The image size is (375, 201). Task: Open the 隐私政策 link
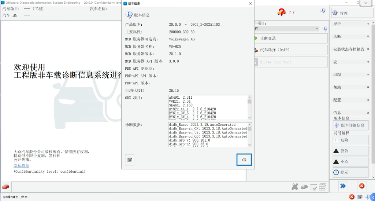pyautogui.click(x=22, y=165)
